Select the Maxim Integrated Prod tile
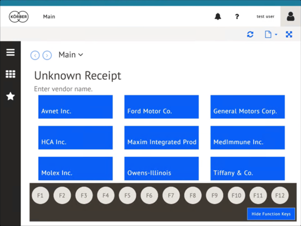 [x=161, y=138]
